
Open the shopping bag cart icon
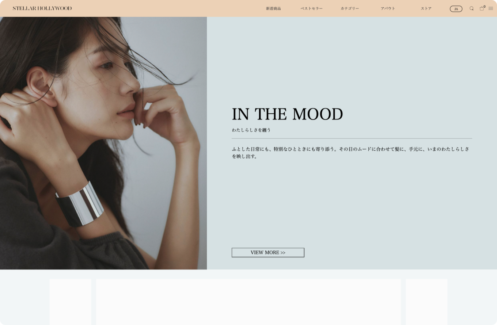point(482,9)
